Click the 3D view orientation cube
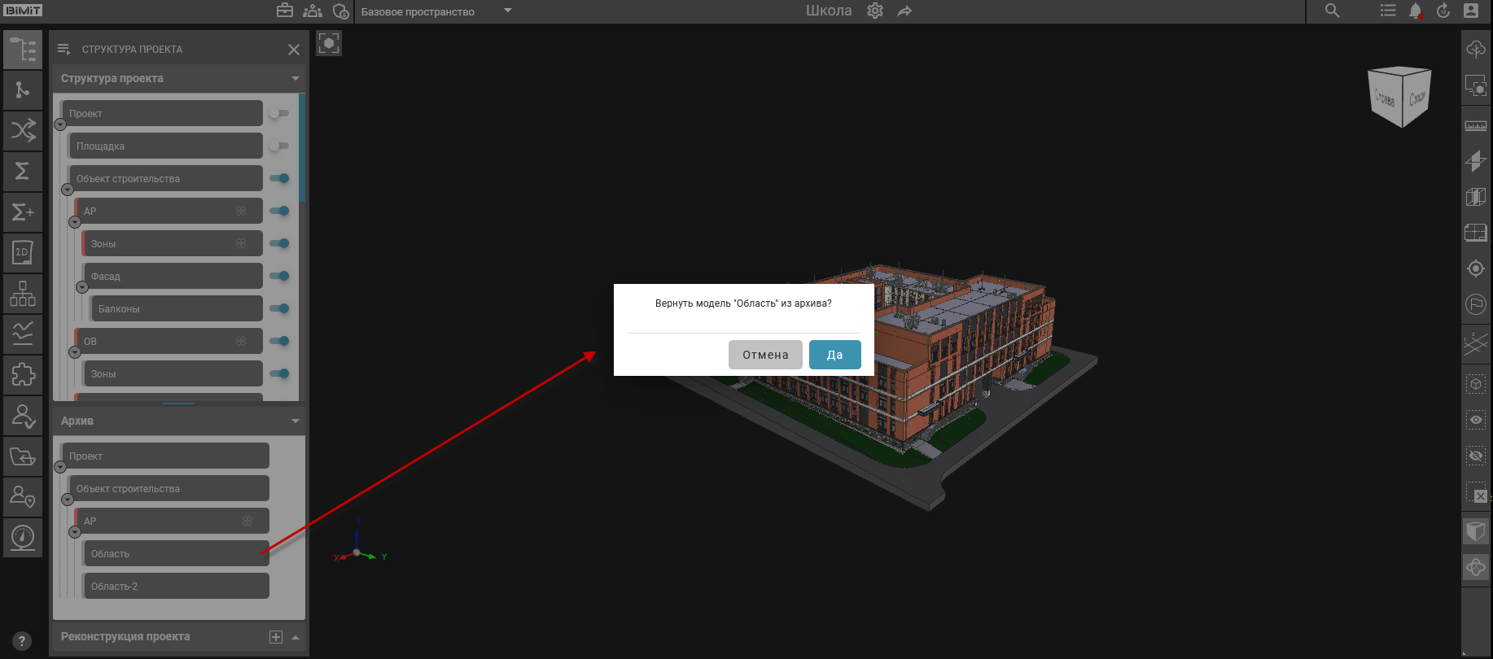 (x=1399, y=98)
